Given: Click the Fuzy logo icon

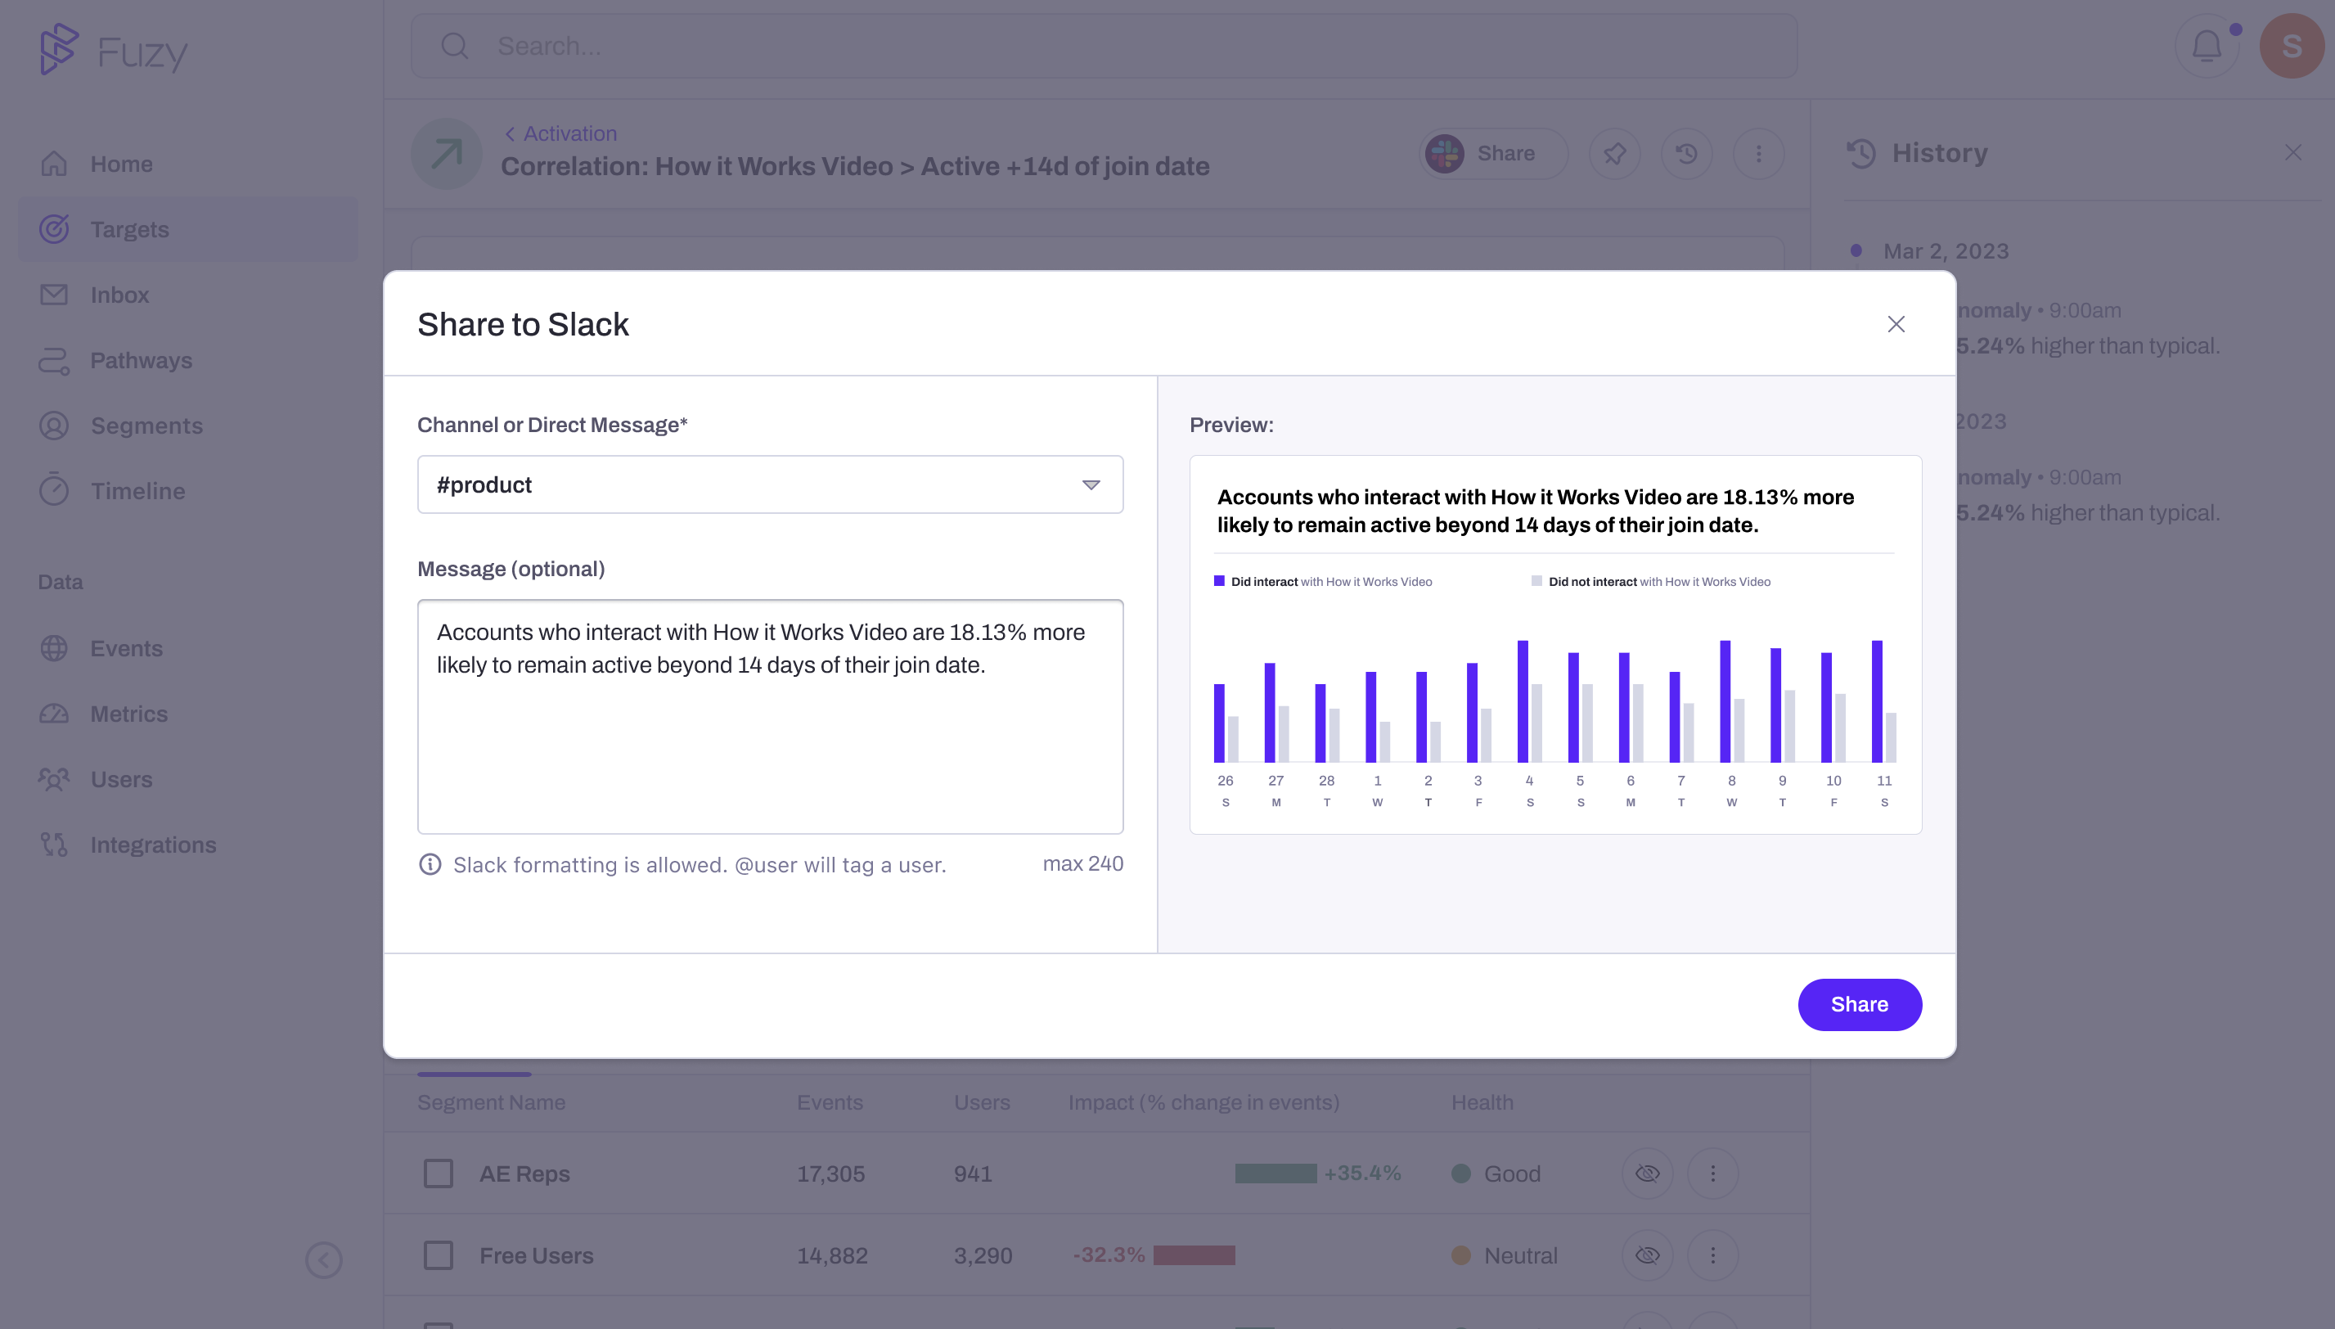Looking at the screenshot, I should [x=59, y=49].
